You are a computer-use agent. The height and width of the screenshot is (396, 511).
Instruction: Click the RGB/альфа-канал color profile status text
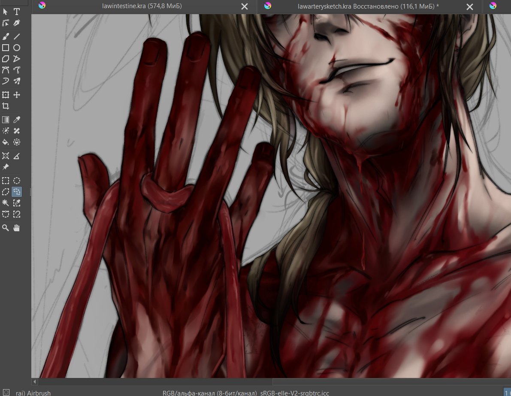246,393
